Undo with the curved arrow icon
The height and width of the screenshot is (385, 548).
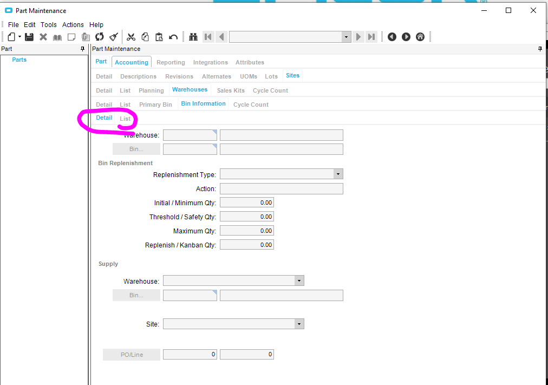[x=173, y=37]
